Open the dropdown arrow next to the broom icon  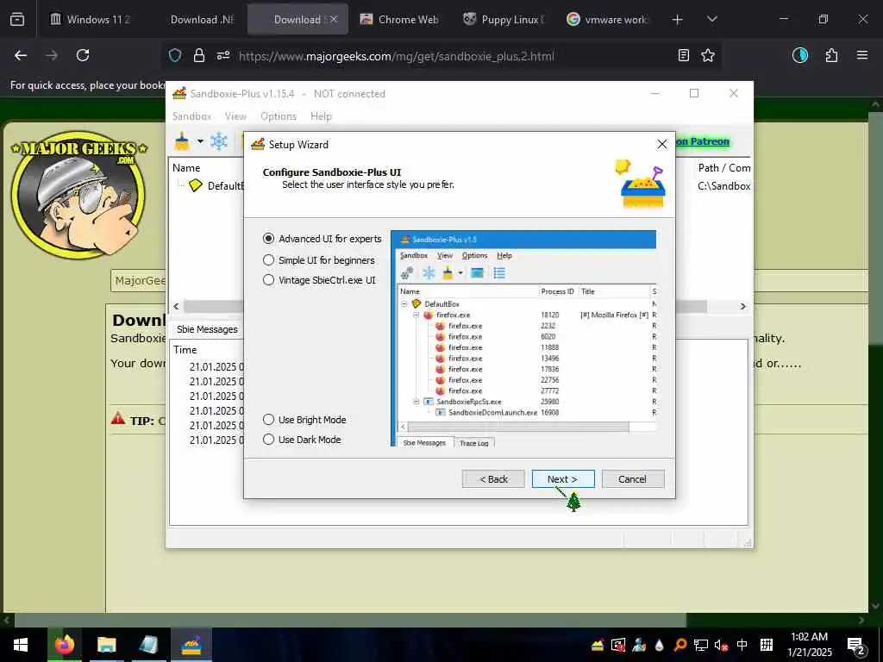click(x=200, y=141)
